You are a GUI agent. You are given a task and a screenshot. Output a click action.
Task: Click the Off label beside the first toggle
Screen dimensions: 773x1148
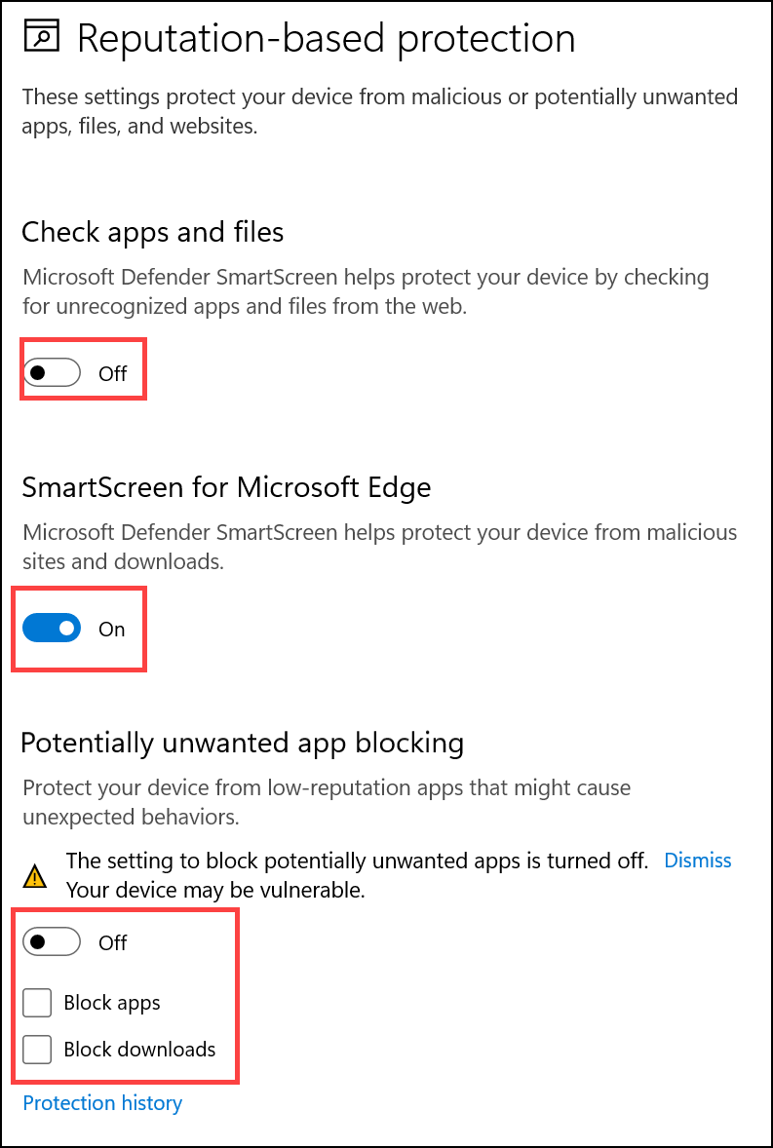point(112,372)
